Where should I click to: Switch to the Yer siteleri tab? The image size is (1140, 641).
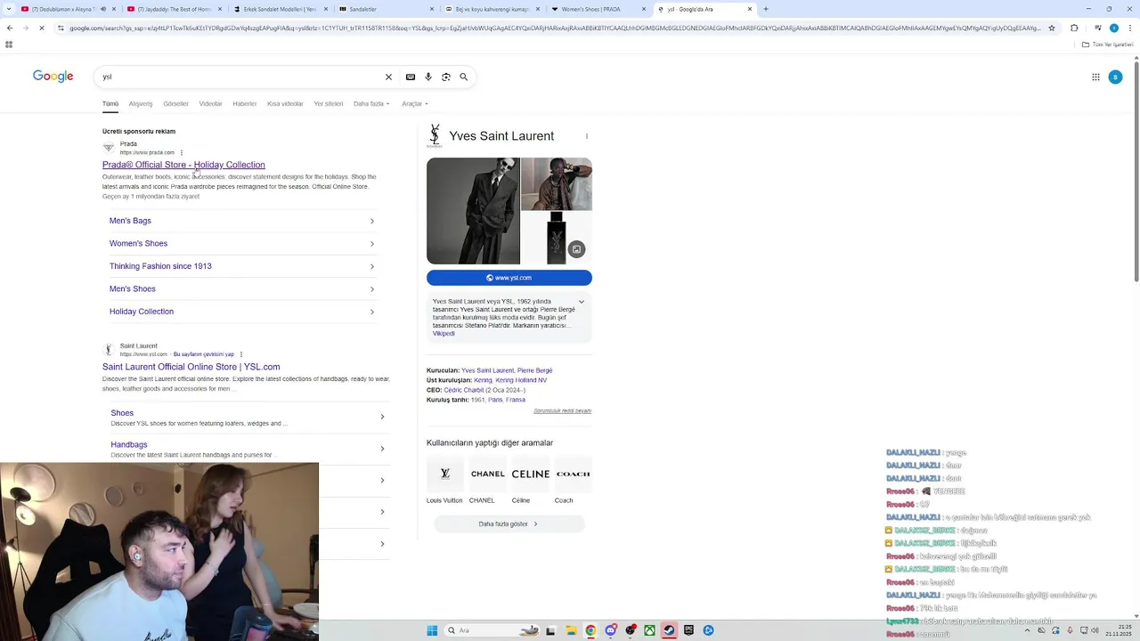click(x=328, y=103)
